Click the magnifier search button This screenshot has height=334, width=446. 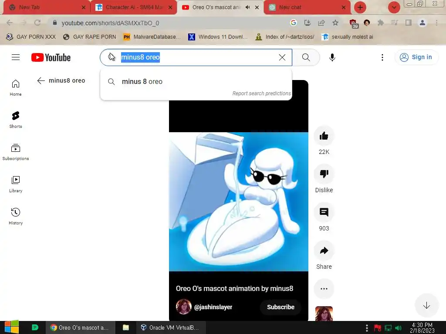[x=306, y=57]
